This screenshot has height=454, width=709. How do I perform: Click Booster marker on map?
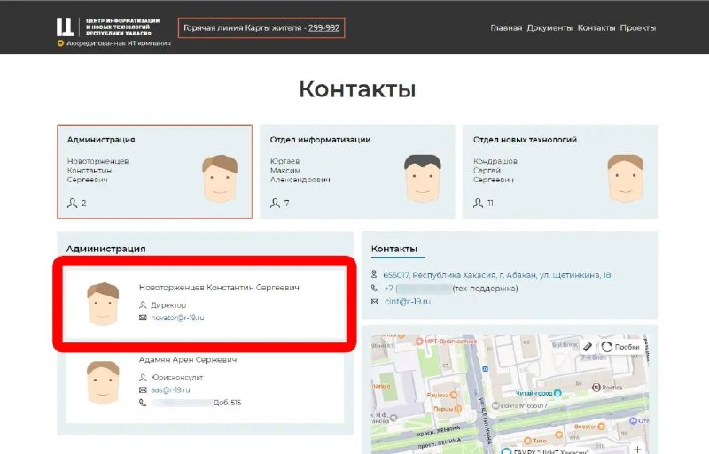coord(602,427)
